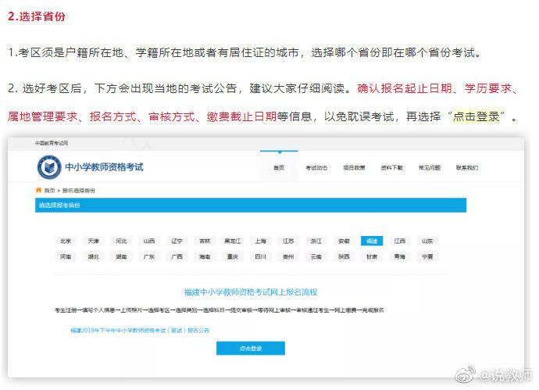539x390 pixels.
Task: Select the 天津 province button
Action: point(94,241)
